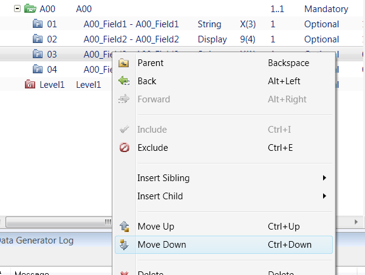Viewport: 365px width, 275px height.
Task: Click the Parent folder-up icon
Action: coord(125,63)
